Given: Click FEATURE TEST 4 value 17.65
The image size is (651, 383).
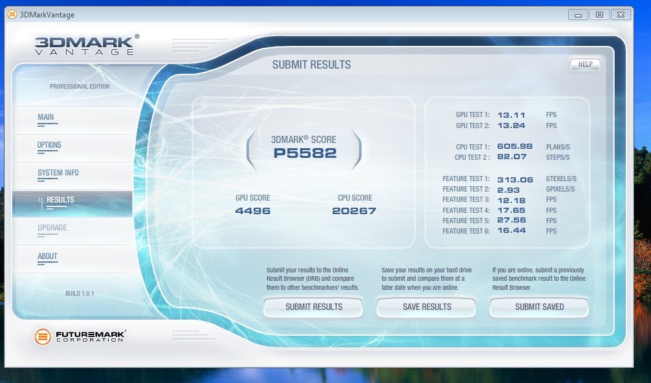Looking at the screenshot, I should pyautogui.click(x=511, y=211).
